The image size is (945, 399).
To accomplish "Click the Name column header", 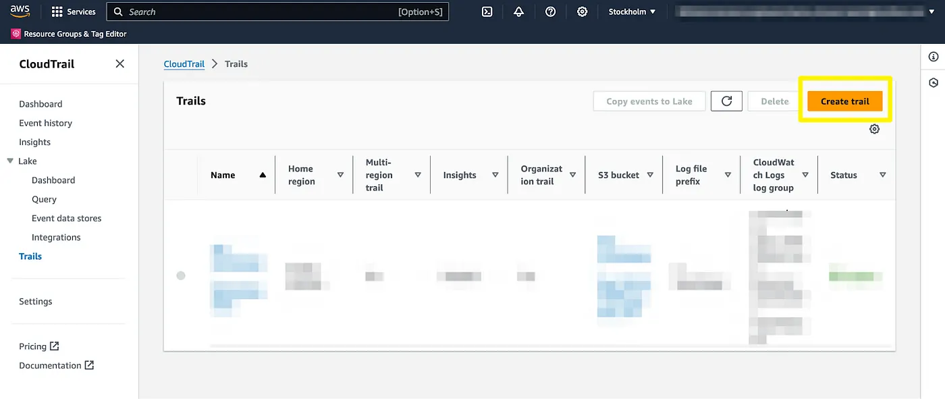I will point(223,175).
